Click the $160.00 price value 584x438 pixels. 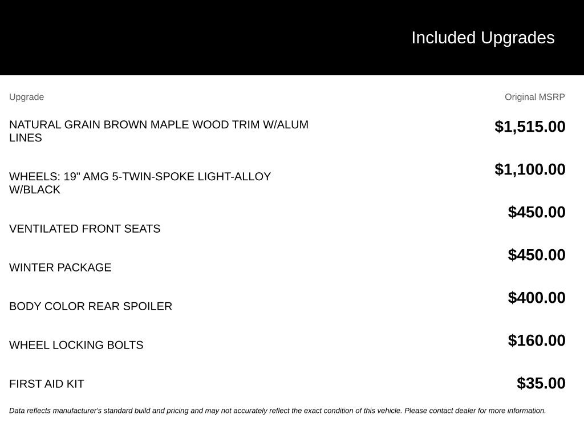537,341
